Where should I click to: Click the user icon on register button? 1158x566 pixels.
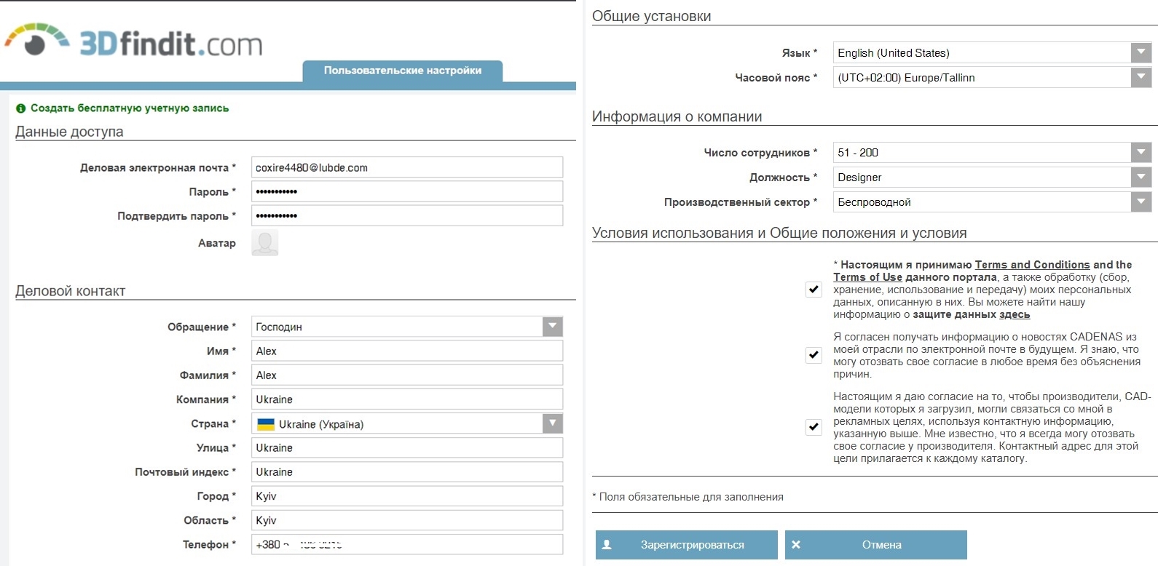tap(607, 544)
